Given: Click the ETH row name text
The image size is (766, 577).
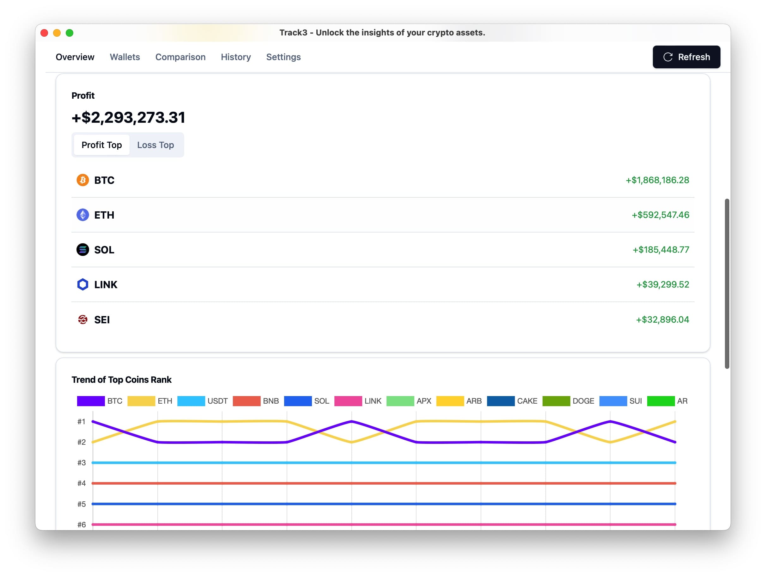Looking at the screenshot, I should pyautogui.click(x=104, y=215).
